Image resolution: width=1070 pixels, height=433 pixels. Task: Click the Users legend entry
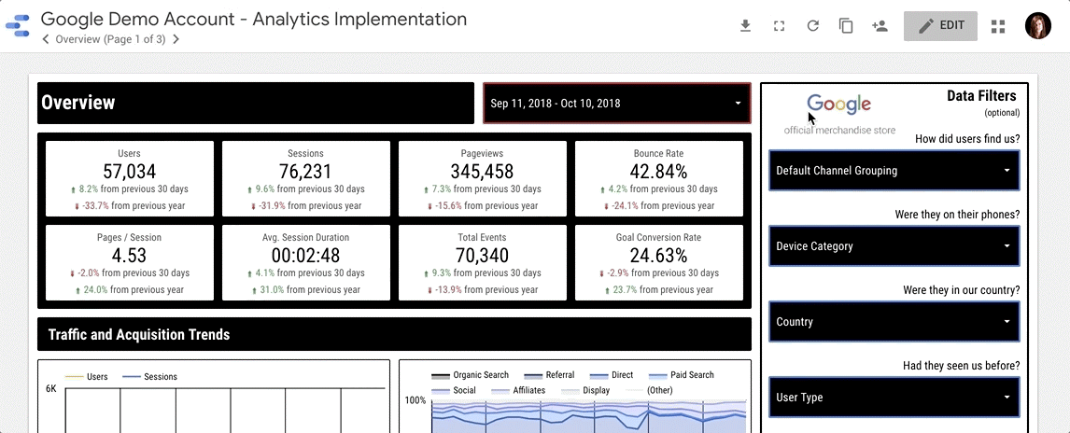pyautogui.click(x=86, y=376)
